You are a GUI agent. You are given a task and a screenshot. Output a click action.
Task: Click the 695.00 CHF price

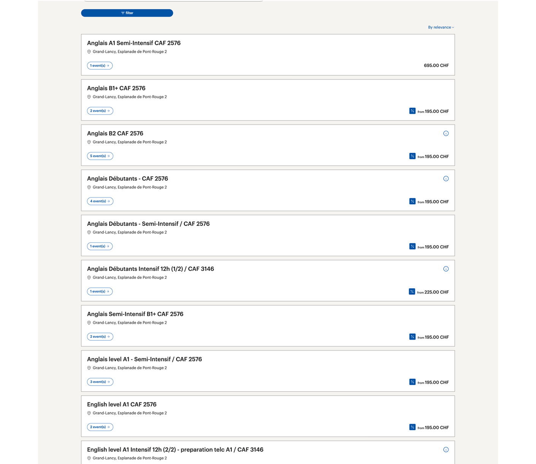pos(436,66)
